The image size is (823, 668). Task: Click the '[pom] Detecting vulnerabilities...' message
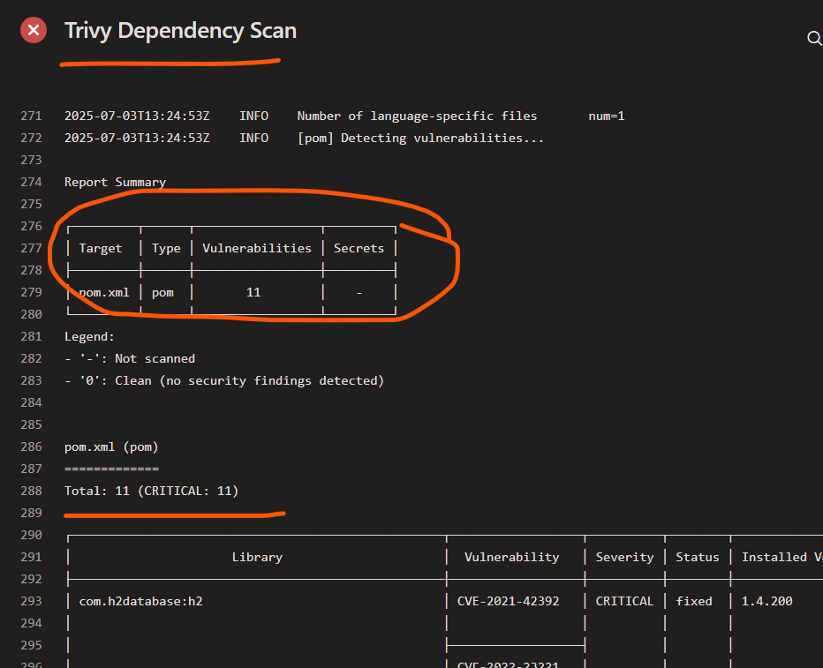(420, 138)
